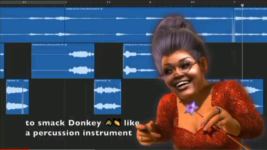Select the Holding Out for a Hero og vocals.26 region
This screenshot has height=150, width=267.
[63, 61]
